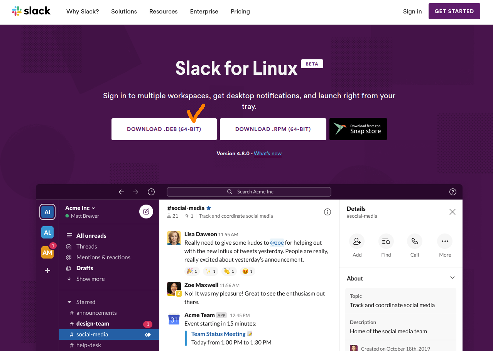Toggle the star next to #social-media
Screen dimensions: 493x351
pos(209,208)
